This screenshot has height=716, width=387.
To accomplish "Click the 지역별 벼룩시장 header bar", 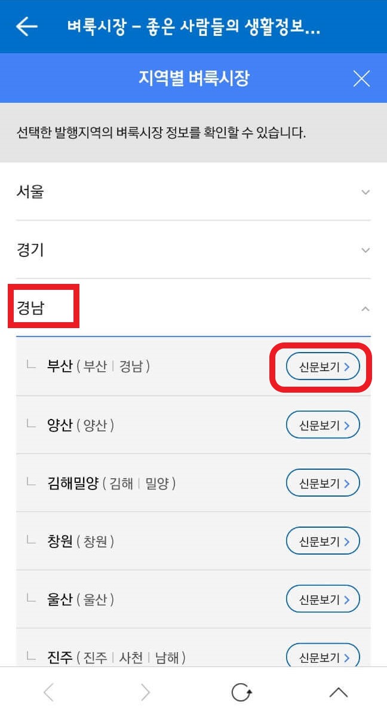I will (x=193, y=78).
